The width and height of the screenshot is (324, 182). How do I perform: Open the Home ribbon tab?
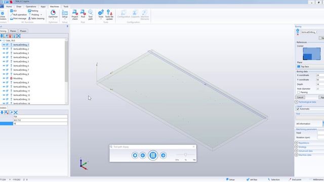click(x=9, y=7)
